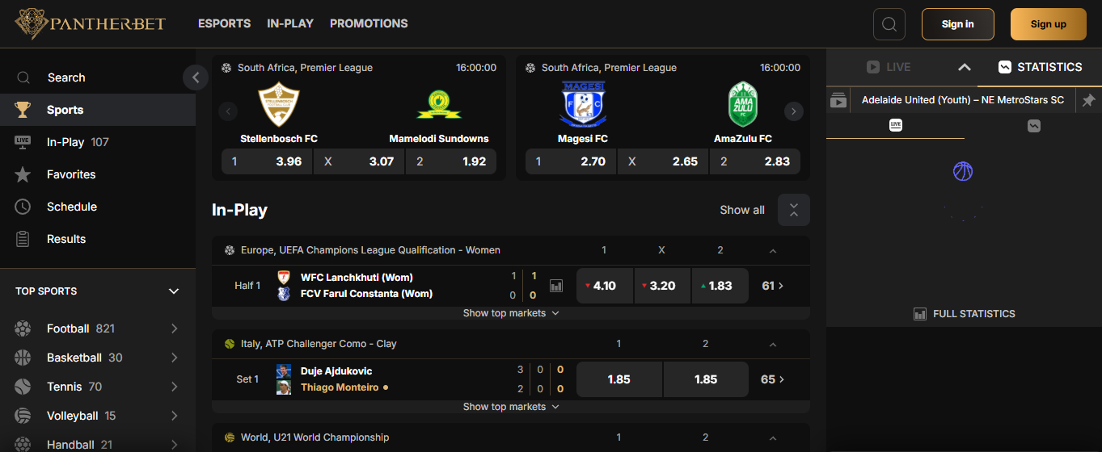This screenshot has height=452, width=1102.
Task: Collapse all In-Play sections toggle
Action: 793,210
